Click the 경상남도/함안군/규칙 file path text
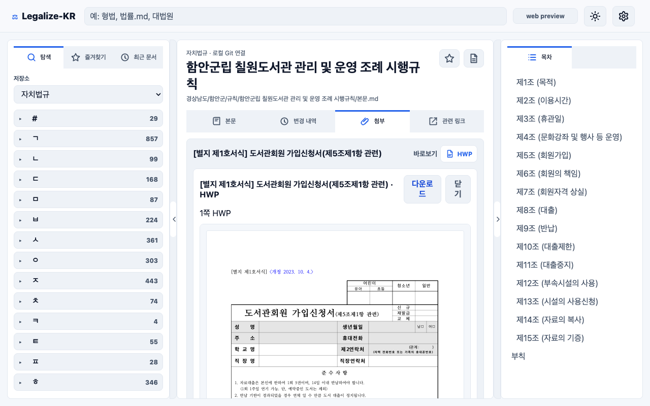This screenshot has height=406, width=650. [x=282, y=98]
